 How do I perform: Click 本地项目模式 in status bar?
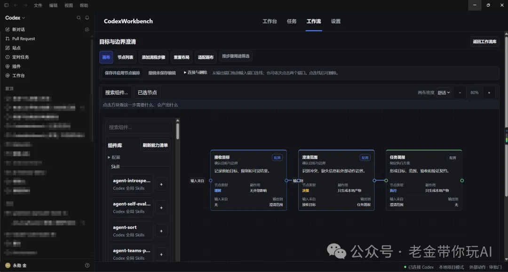click(x=451, y=267)
